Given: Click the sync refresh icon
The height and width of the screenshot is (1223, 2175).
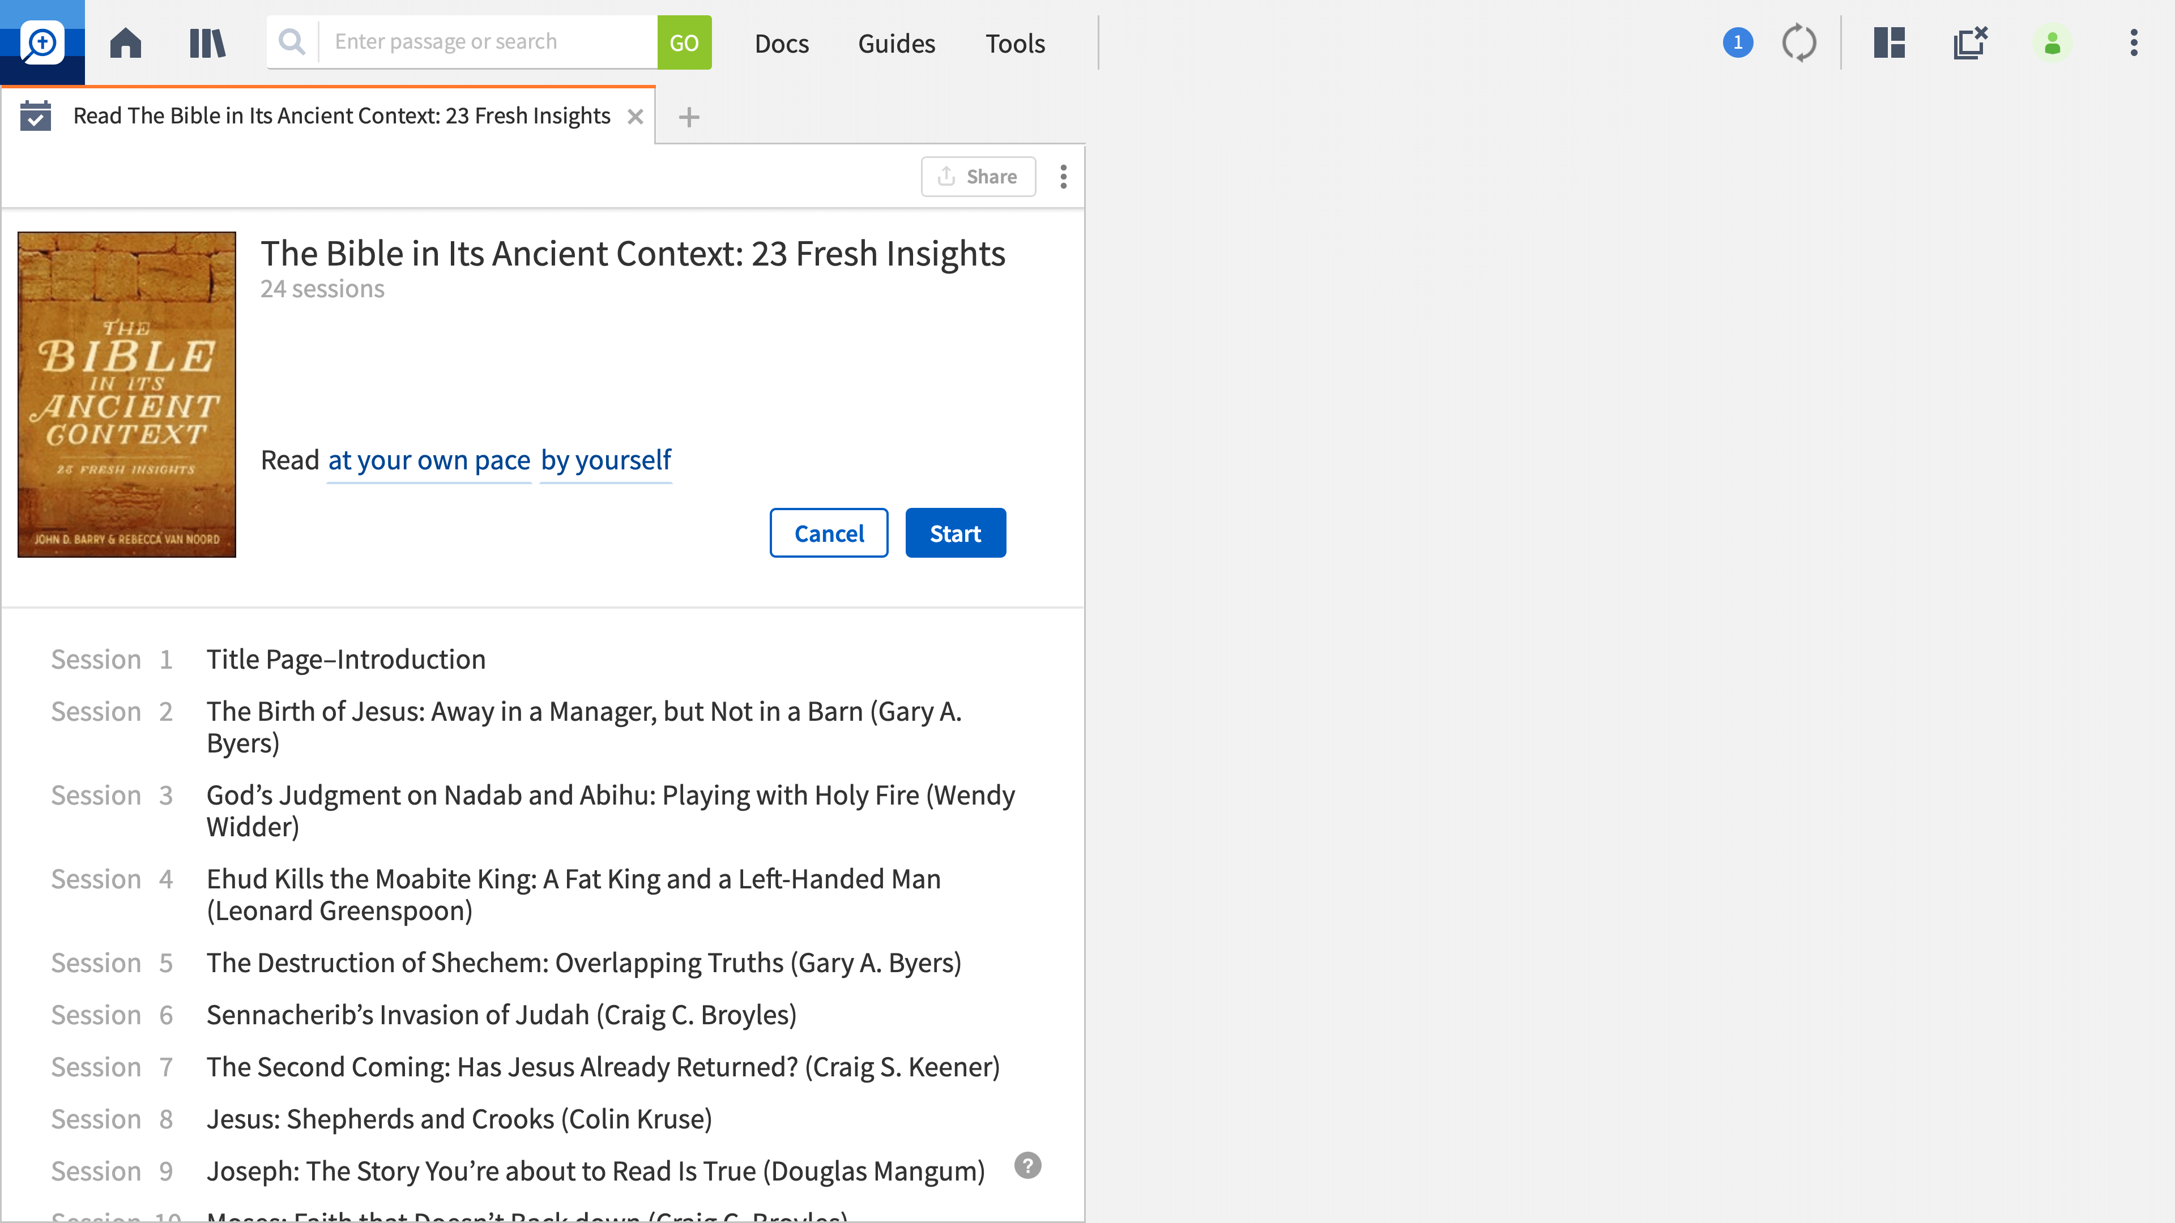Looking at the screenshot, I should (x=1798, y=42).
